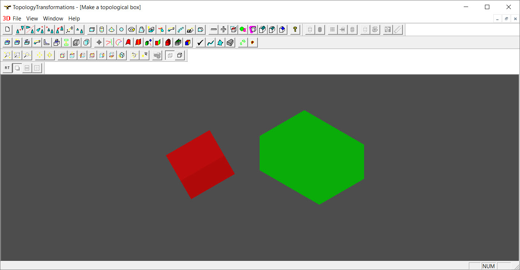Click the green box in viewport
520x270 pixels.
(x=311, y=157)
